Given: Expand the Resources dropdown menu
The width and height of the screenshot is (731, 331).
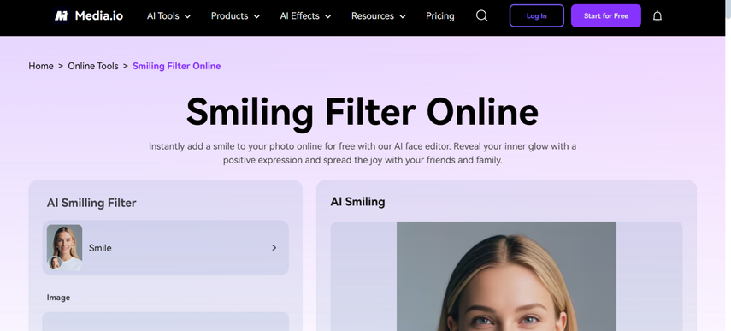Looking at the screenshot, I should point(379,16).
